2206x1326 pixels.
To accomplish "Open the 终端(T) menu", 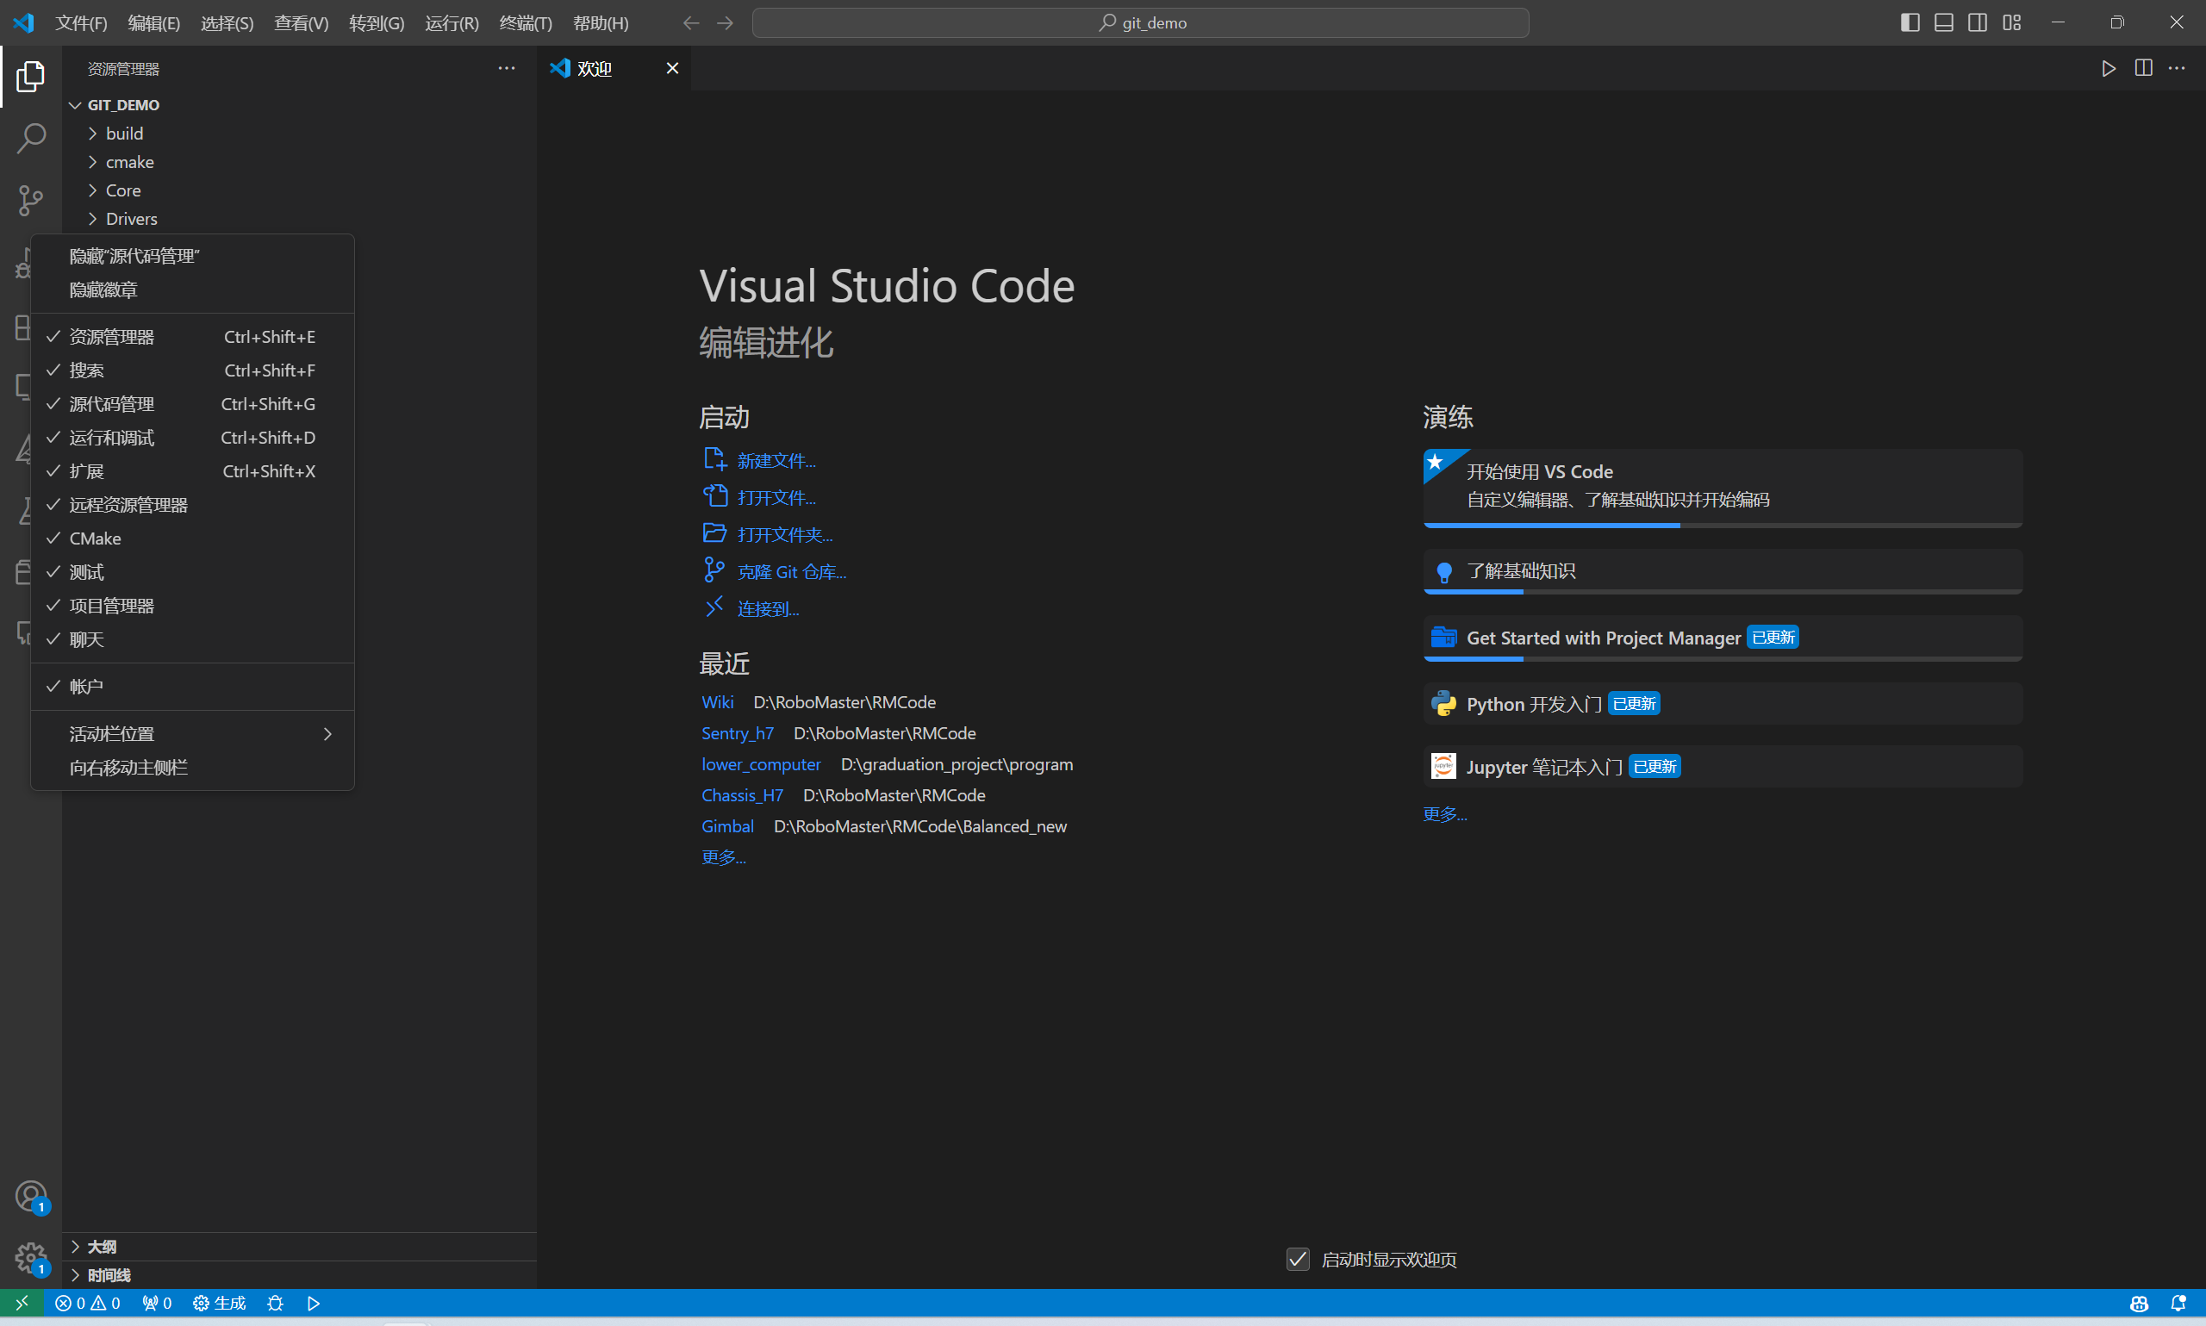I will tap(526, 22).
